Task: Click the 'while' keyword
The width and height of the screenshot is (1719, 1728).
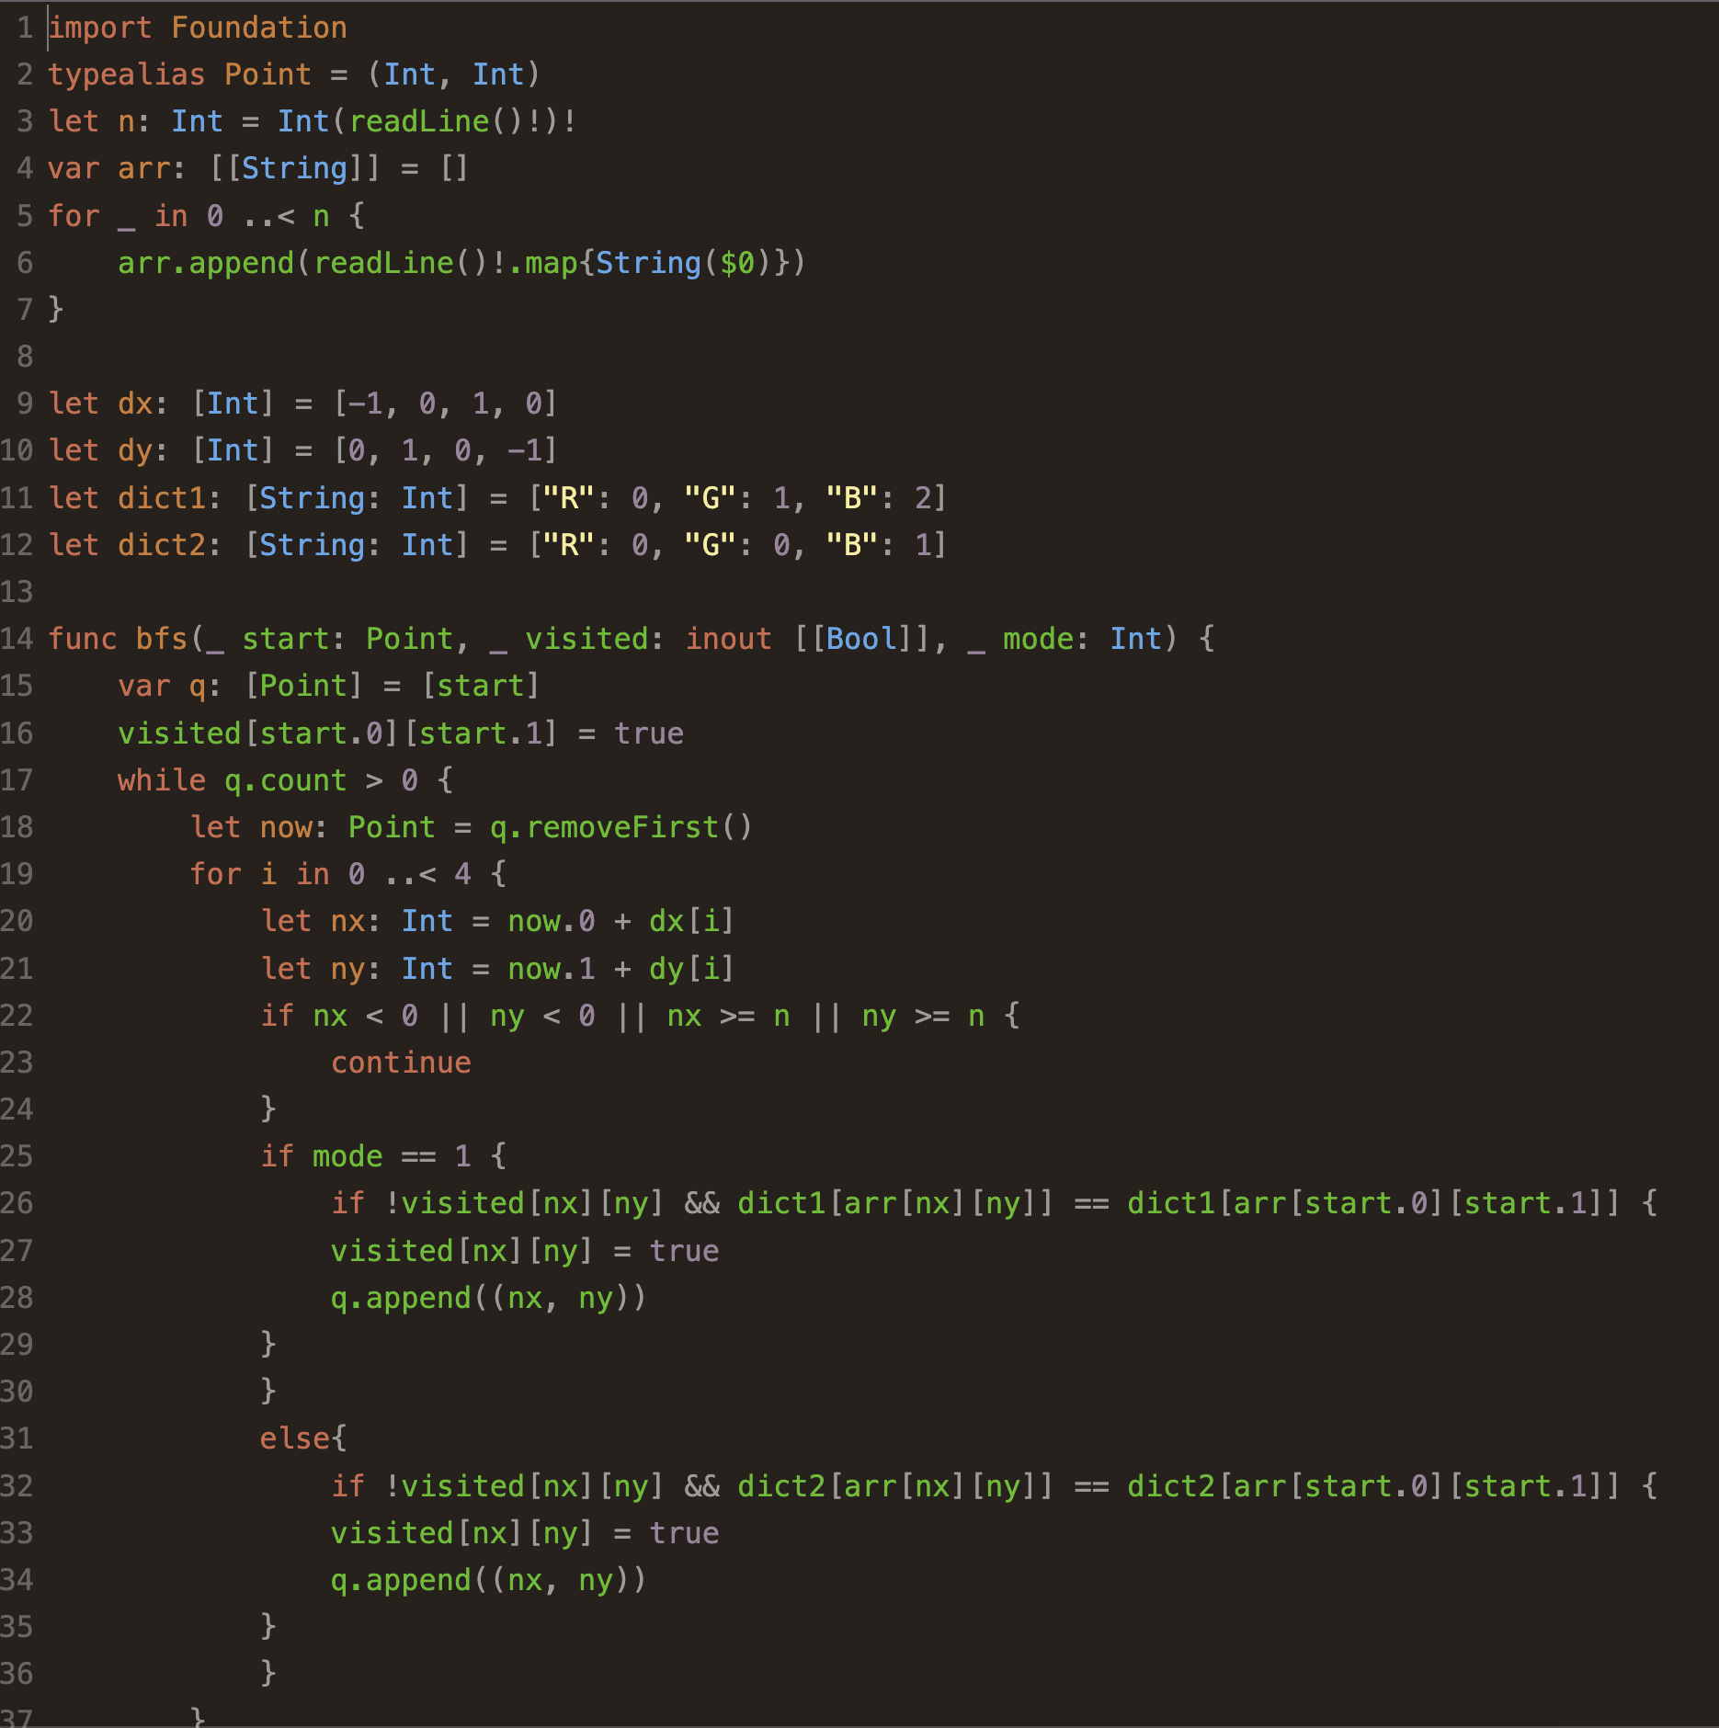Action: (x=162, y=780)
